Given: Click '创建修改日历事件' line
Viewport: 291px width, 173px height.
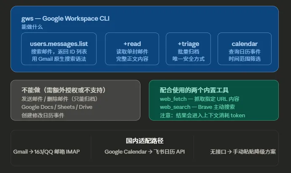Looking at the screenshot, I should point(43,115).
